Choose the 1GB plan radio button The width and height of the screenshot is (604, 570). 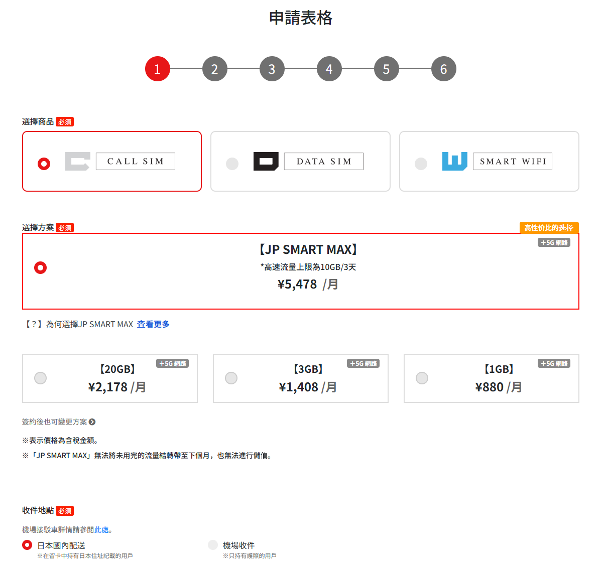point(422,378)
